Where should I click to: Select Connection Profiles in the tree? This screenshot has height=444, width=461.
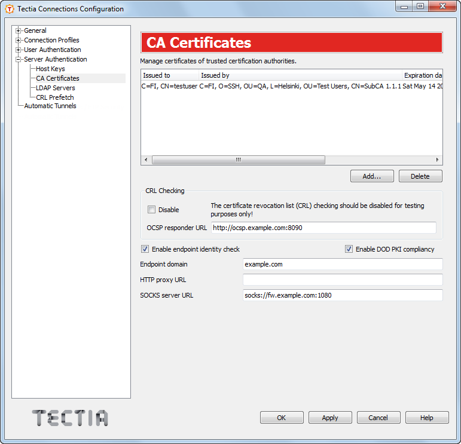(x=51, y=40)
